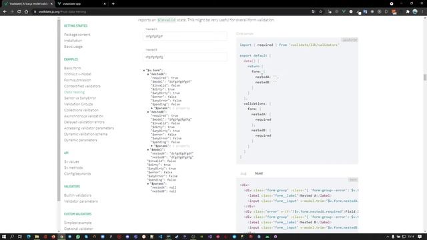Open the Chrome three-dot menu

click(422, 12)
